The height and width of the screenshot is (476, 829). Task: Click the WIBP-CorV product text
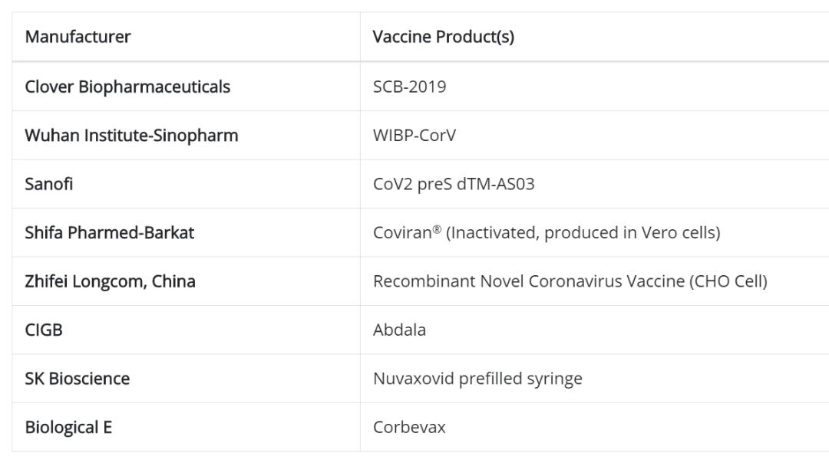point(414,136)
